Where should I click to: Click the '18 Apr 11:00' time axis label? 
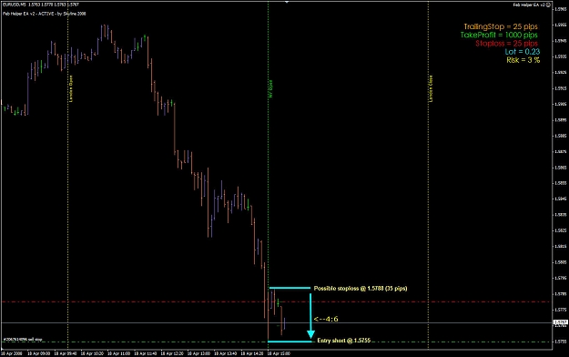click(118, 353)
